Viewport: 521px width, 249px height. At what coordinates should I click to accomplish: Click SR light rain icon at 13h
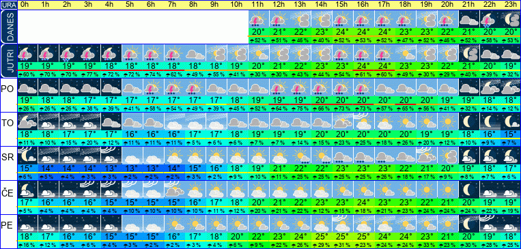[x=300, y=156]
